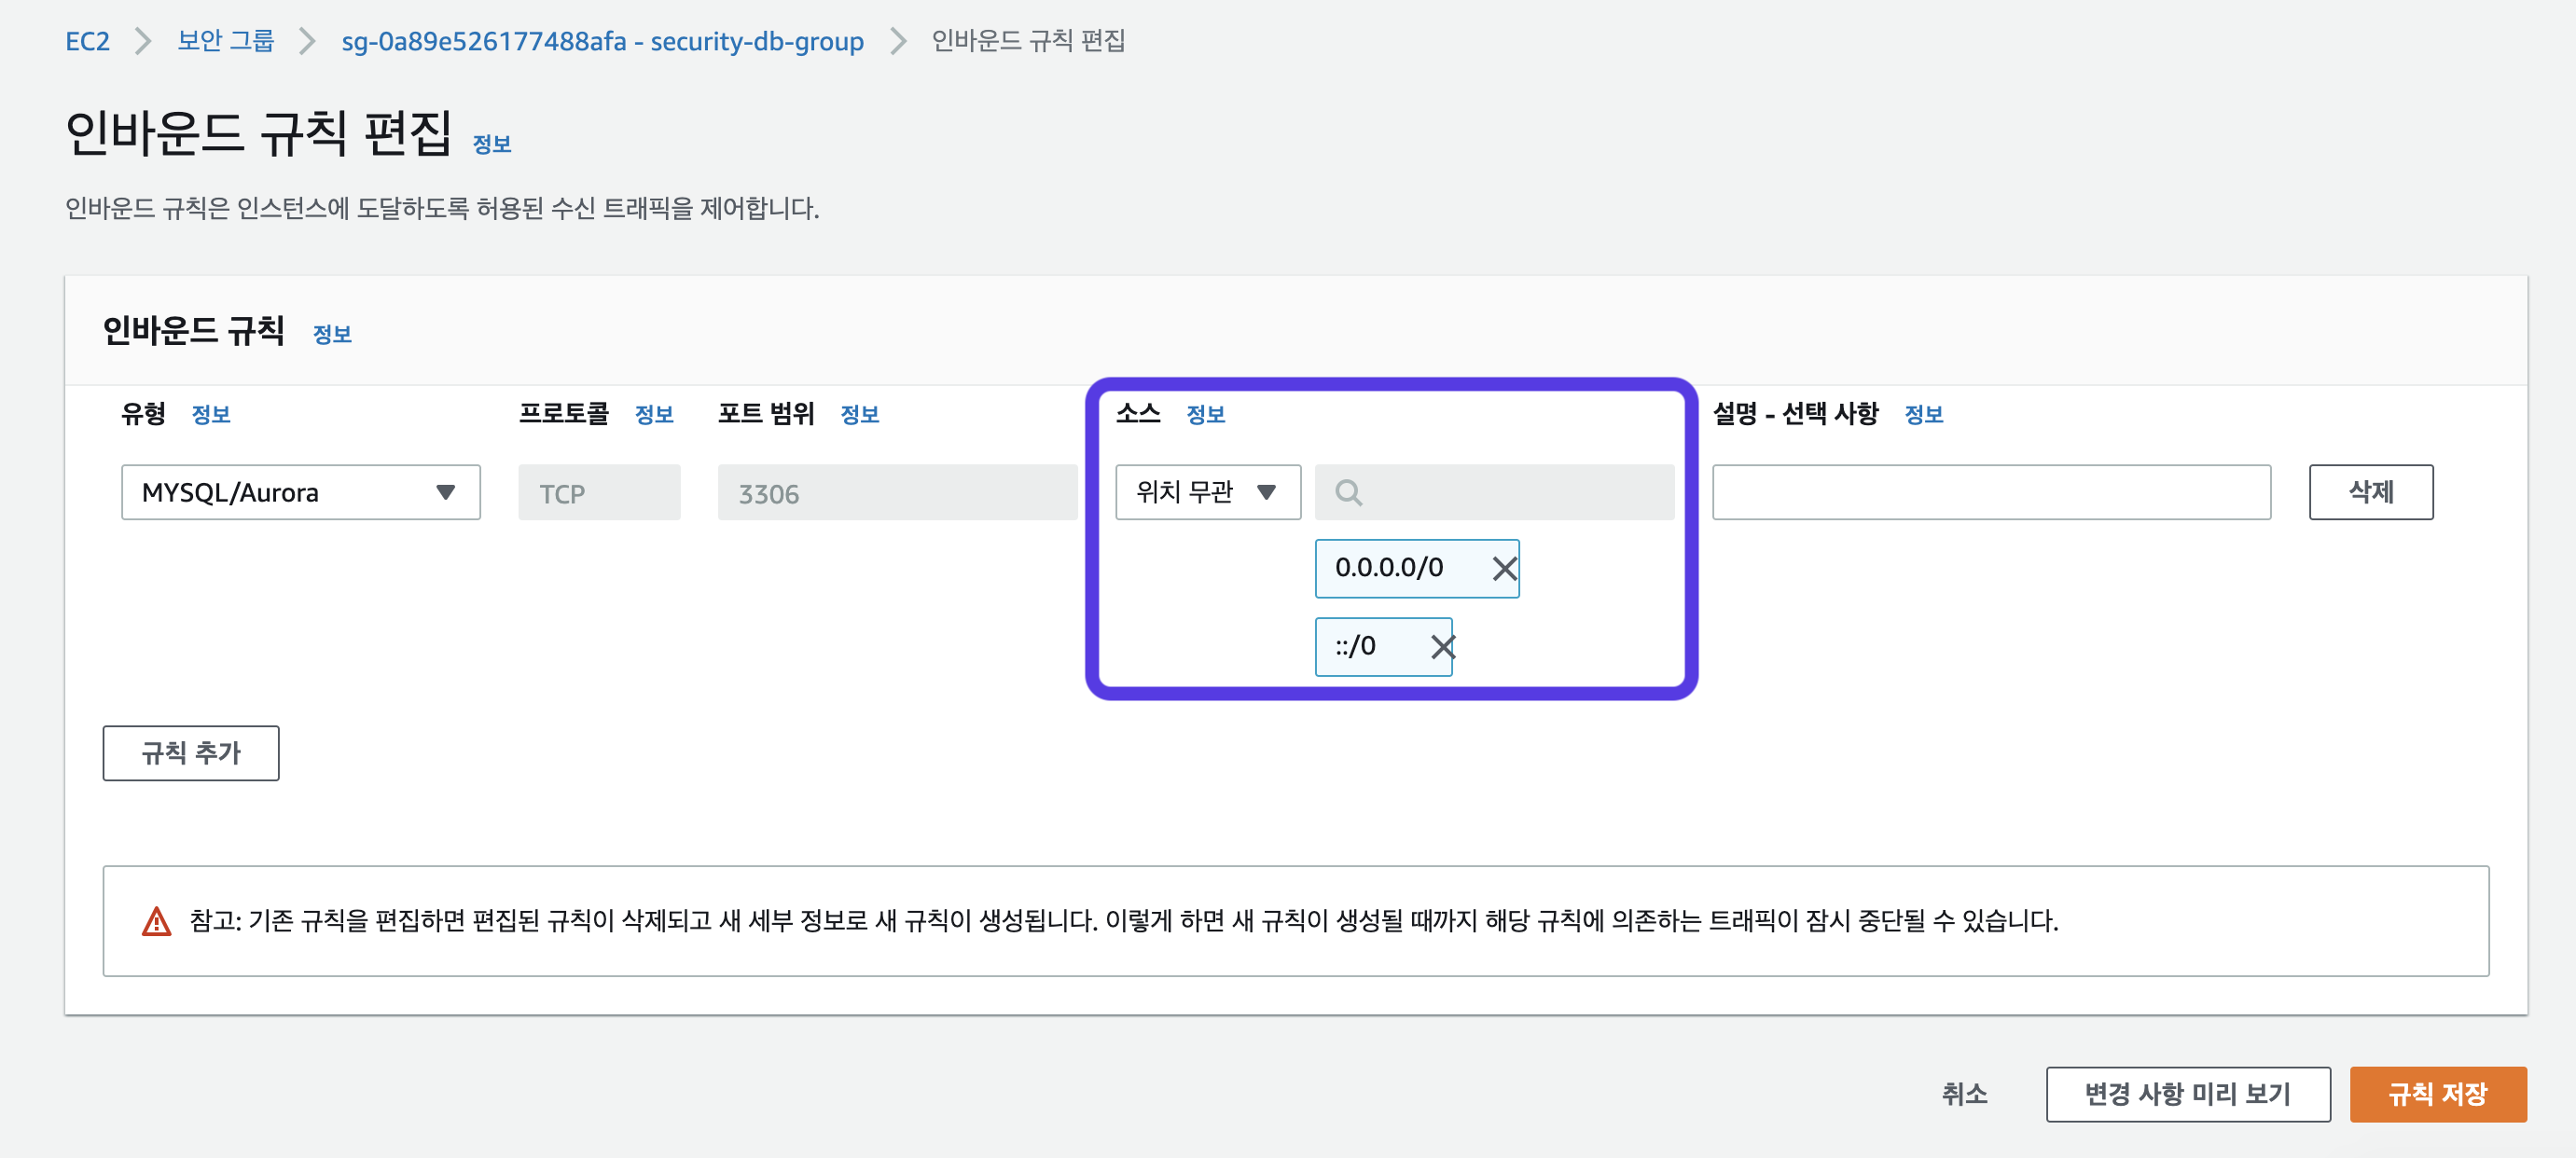2576x1158 pixels.
Task: Open 정보 link next to page title
Action: pyautogui.click(x=491, y=144)
